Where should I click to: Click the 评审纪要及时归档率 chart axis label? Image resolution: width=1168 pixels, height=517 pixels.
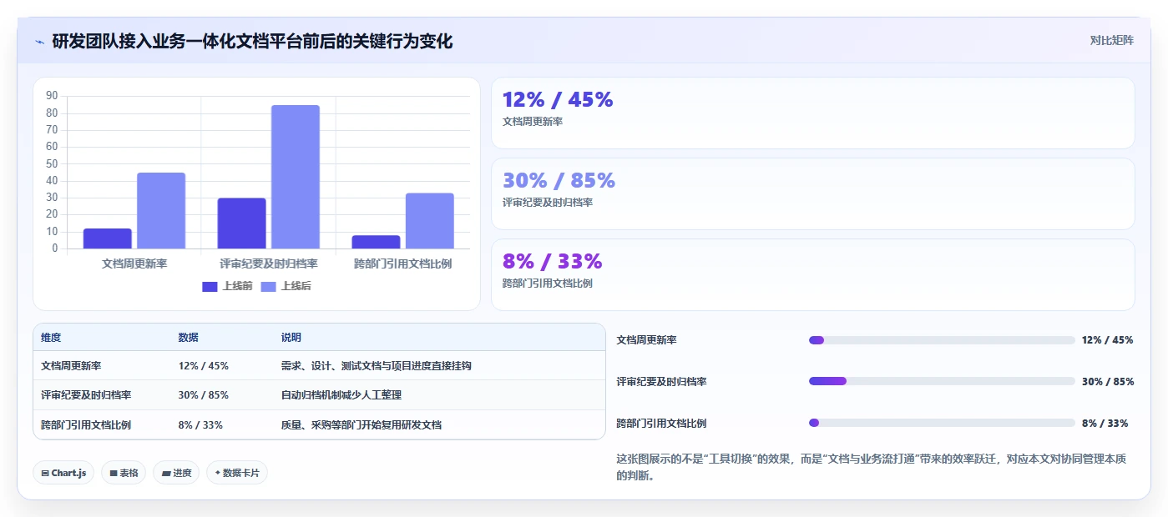(x=269, y=264)
